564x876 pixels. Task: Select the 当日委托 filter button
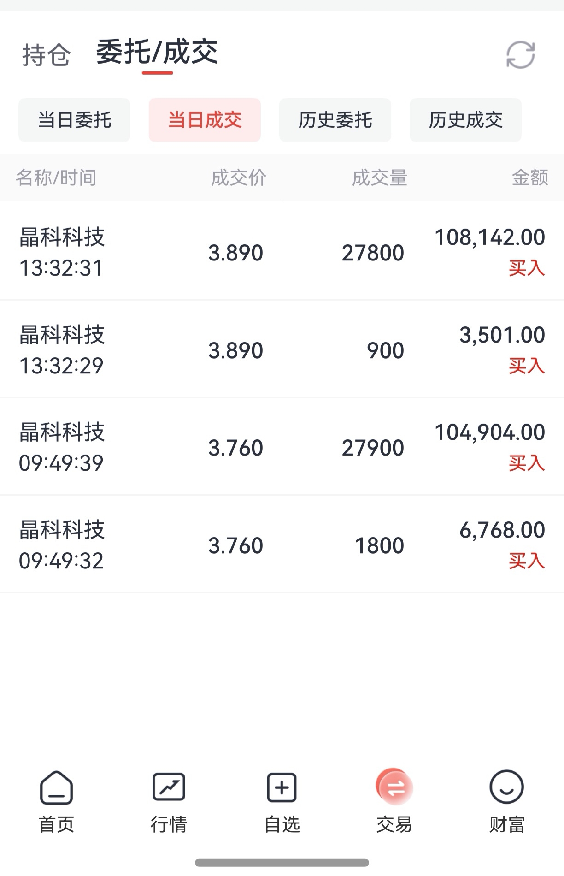[74, 120]
